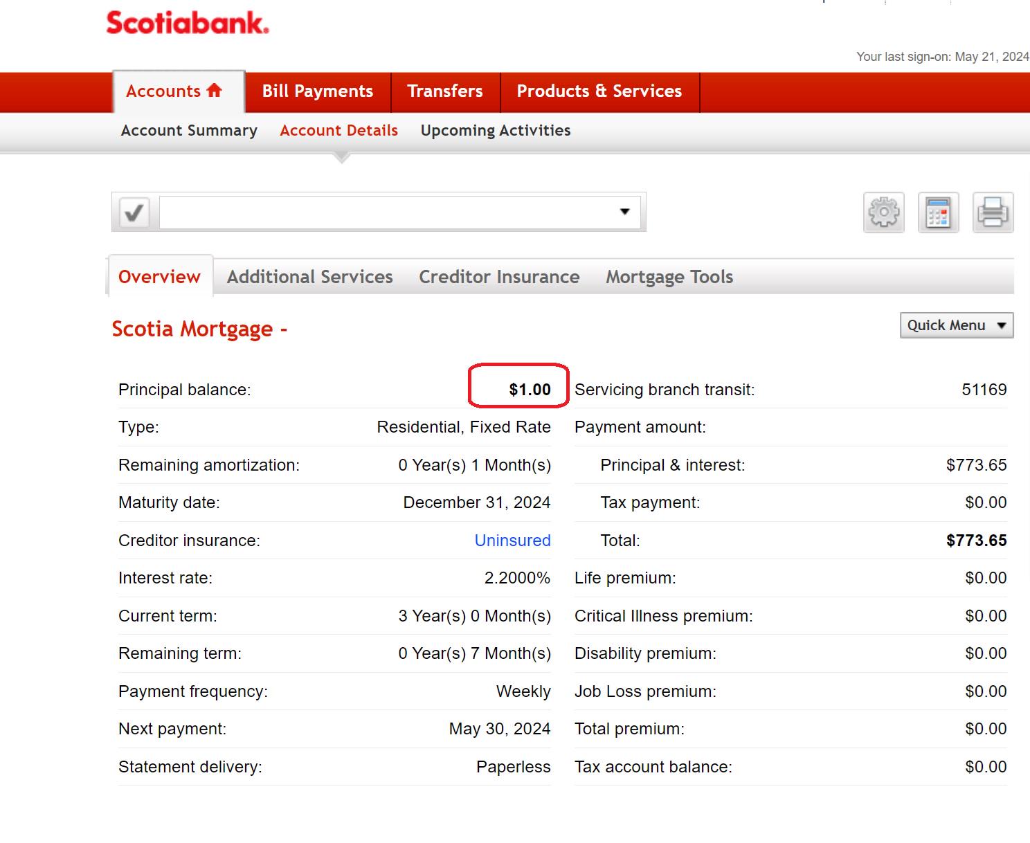
Task: Open the Mortgage Tools tab
Action: tap(669, 277)
